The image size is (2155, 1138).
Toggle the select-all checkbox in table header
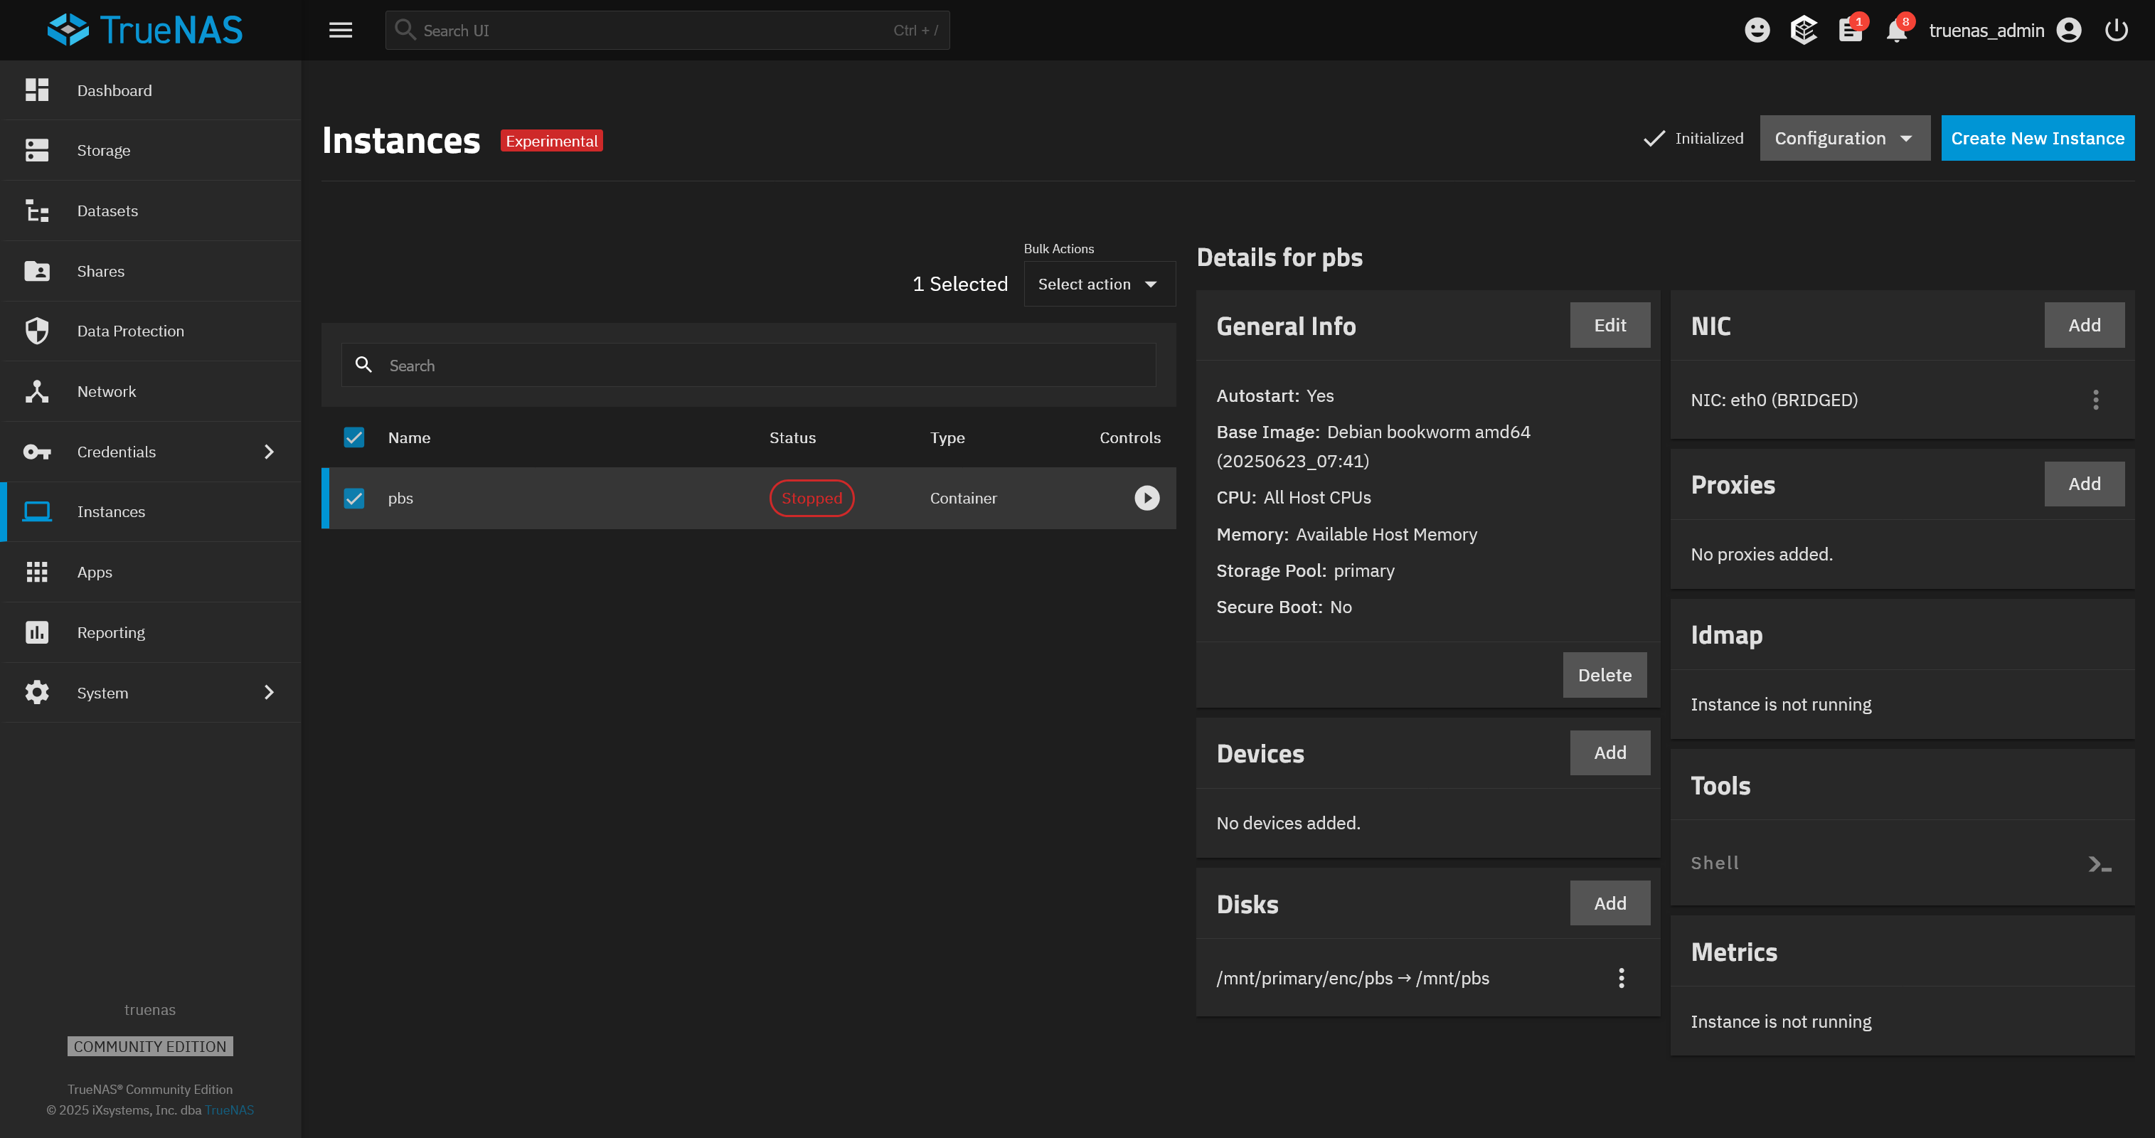tap(354, 437)
